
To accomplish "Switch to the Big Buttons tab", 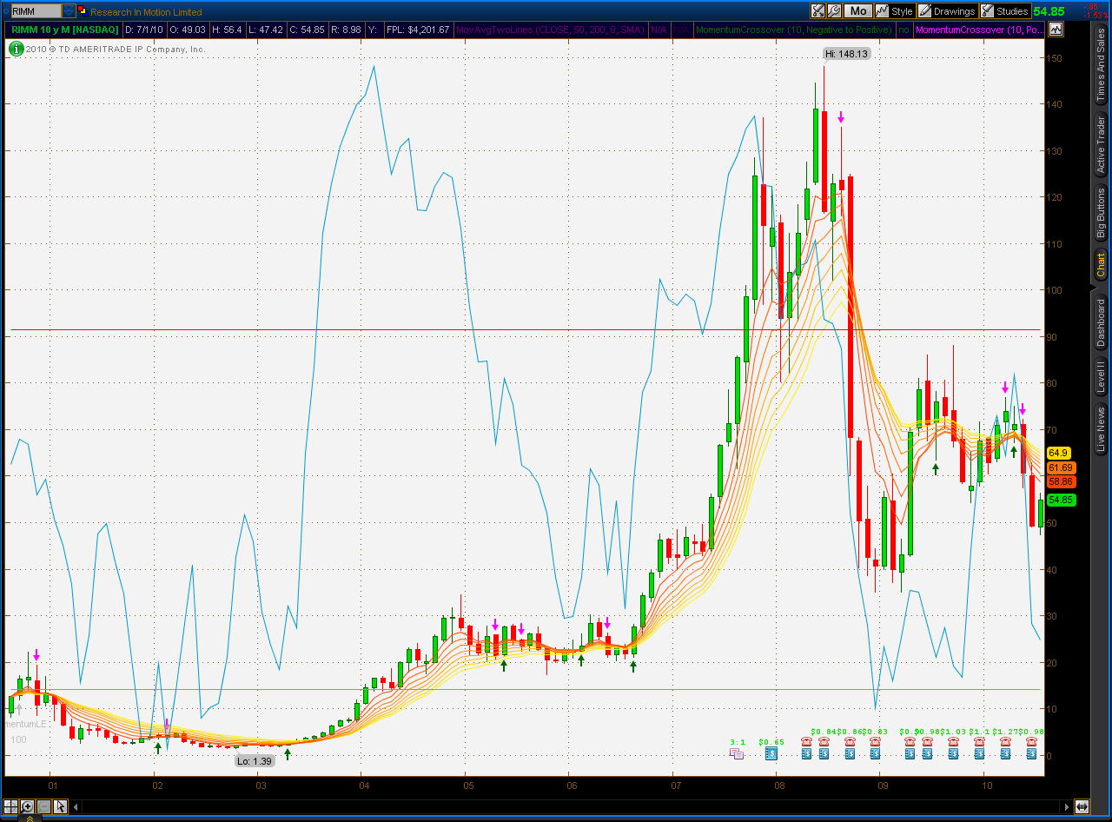I will pos(1101,214).
